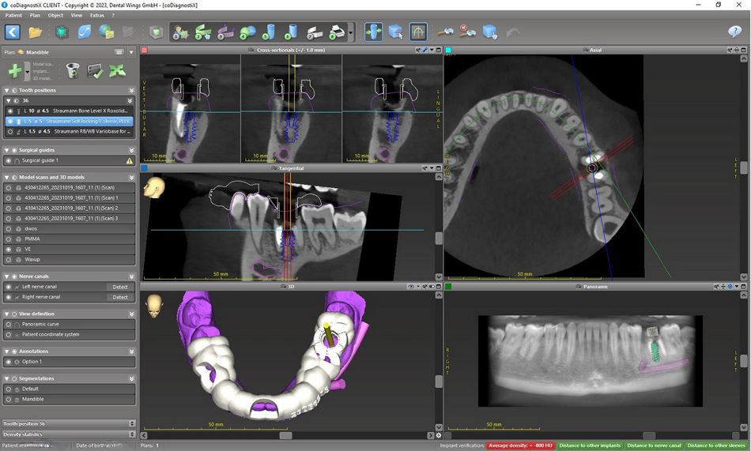Click Detect for the Left nerve canal
The height and width of the screenshot is (451, 751).
[120, 287]
